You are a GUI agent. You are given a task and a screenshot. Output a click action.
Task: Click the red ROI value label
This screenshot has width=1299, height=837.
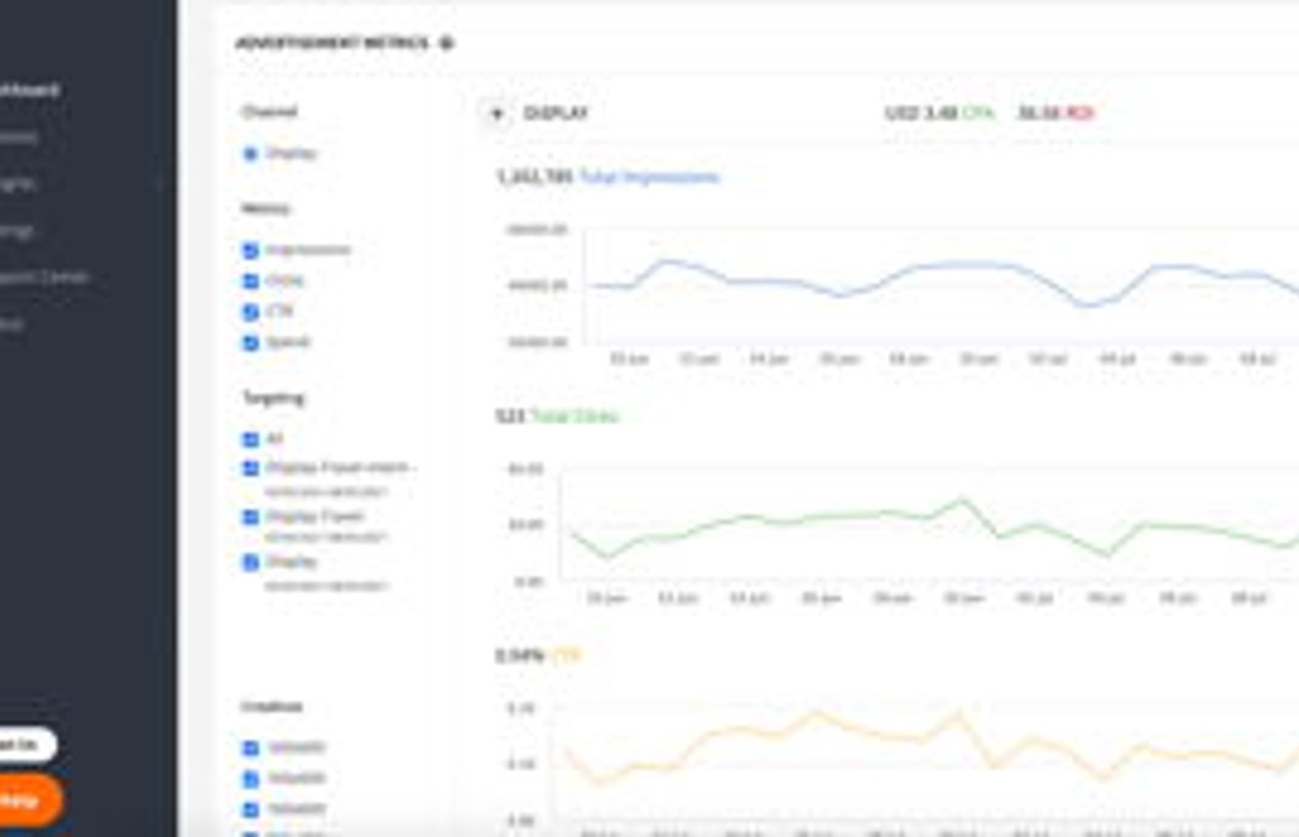pyautogui.click(x=1079, y=113)
